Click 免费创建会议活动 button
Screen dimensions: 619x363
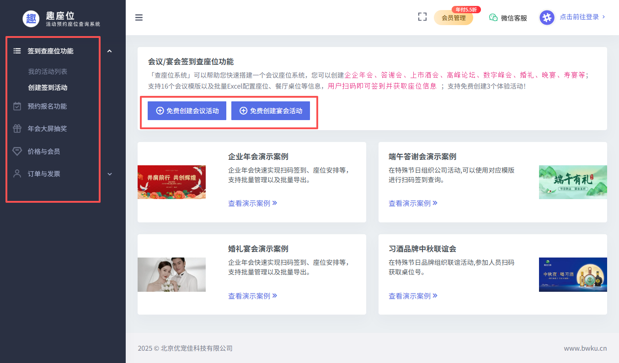(x=187, y=111)
